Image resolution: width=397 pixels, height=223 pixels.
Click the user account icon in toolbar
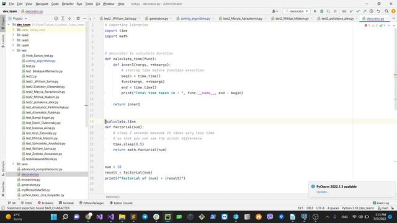274,11
